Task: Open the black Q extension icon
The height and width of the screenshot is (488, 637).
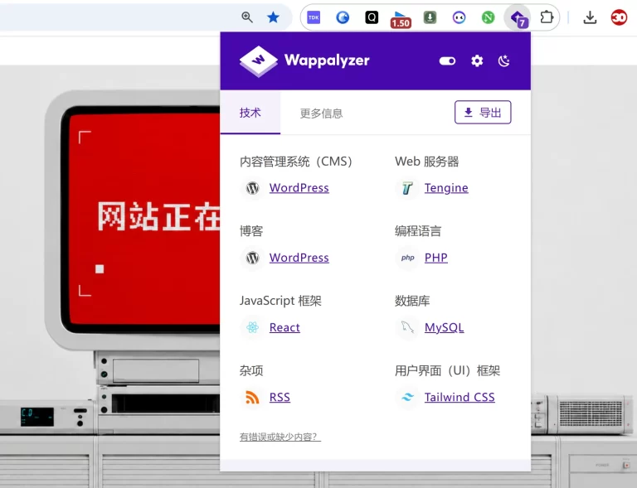Action: [x=372, y=17]
